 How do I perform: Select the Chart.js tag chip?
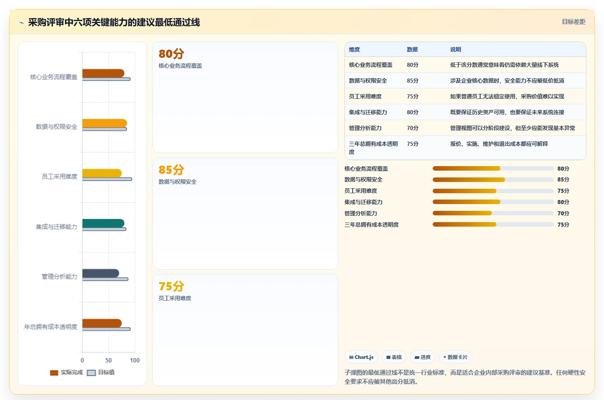(361, 357)
